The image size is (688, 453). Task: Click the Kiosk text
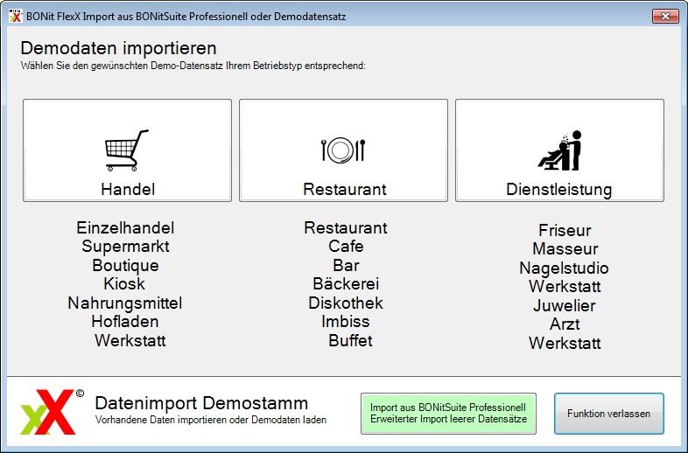pyautogui.click(x=123, y=283)
